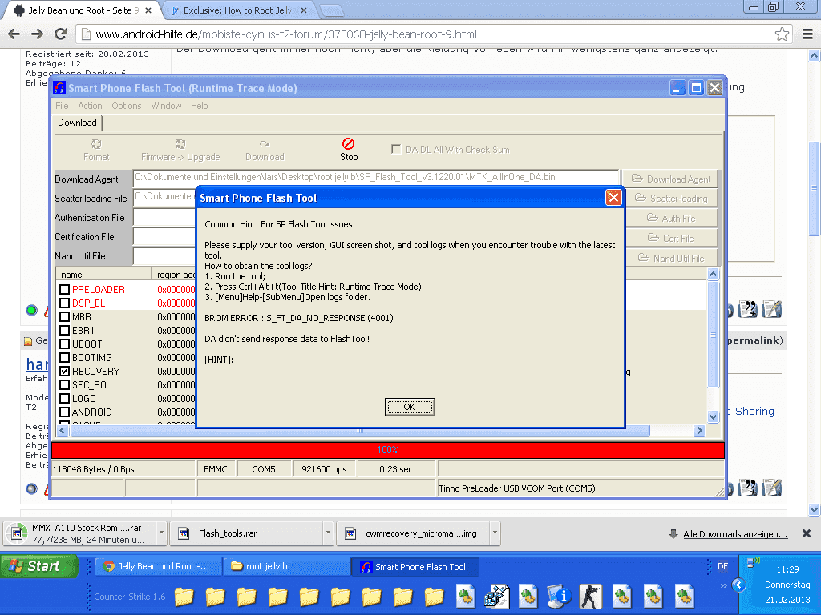The width and height of the screenshot is (821, 615).
Task: Click the green online status icon in the forum post
Action: click(31, 310)
